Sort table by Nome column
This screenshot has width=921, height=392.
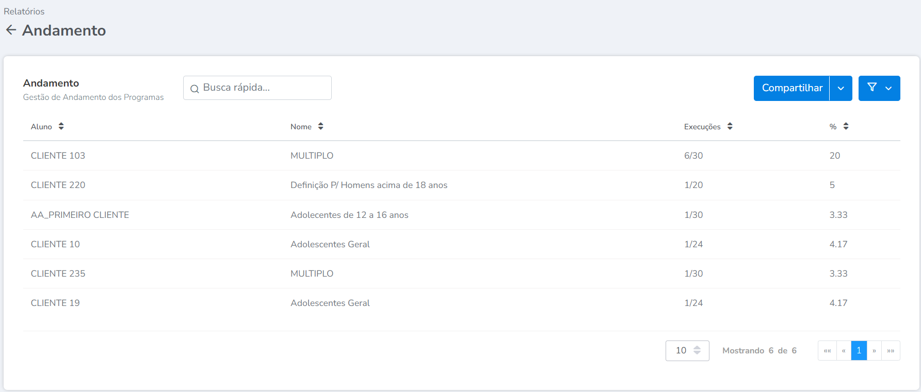320,127
